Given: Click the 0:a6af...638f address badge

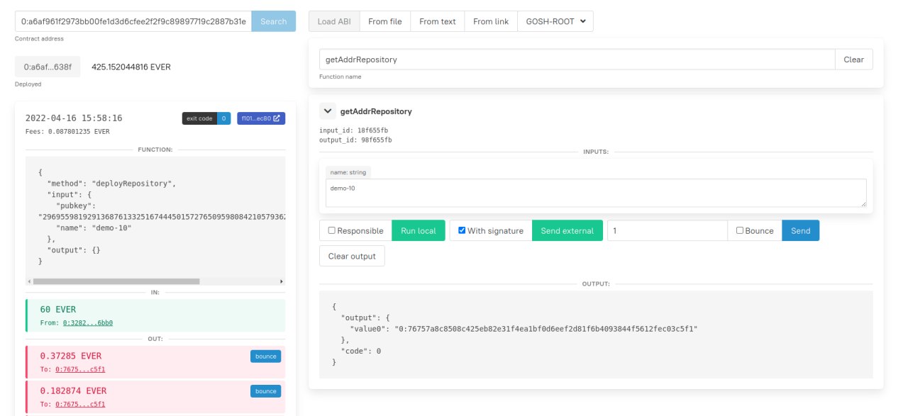Looking at the screenshot, I should pyautogui.click(x=48, y=67).
